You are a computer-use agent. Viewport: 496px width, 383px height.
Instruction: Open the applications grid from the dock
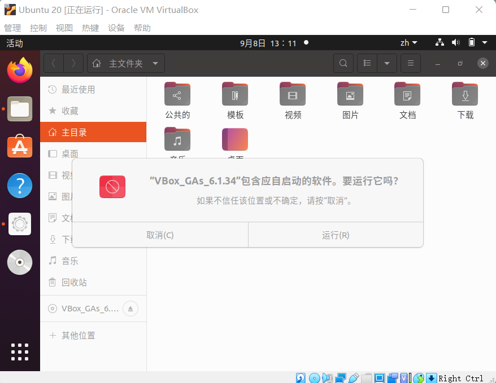[x=20, y=351]
